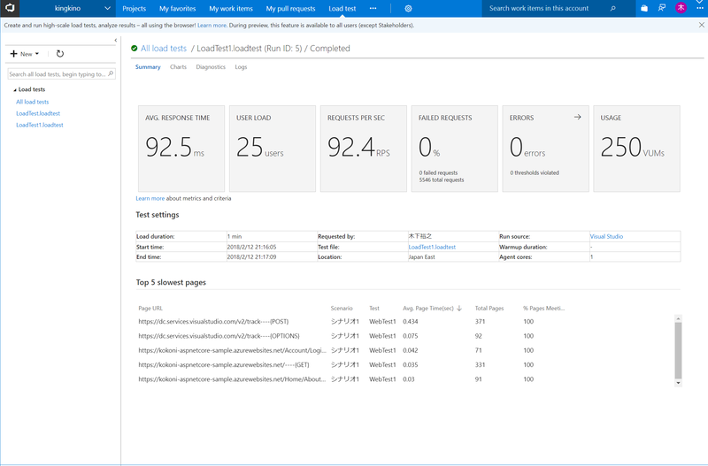The height and width of the screenshot is (466, 708).
Task: Focus the Search work items box
Action: 546,9
